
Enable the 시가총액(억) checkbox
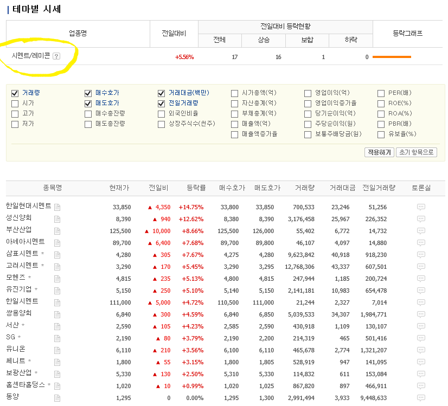pyautogui.click(x=235, y=93)
